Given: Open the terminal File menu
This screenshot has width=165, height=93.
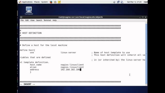Looking at the screenshot, I should tap(22, 20).
